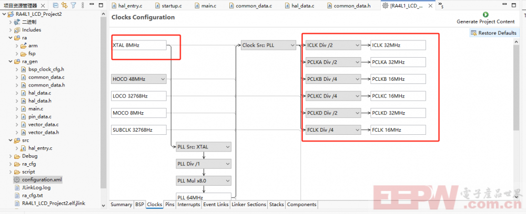
Task: Open the project explorer view menu dots
Action: point(83,6)
